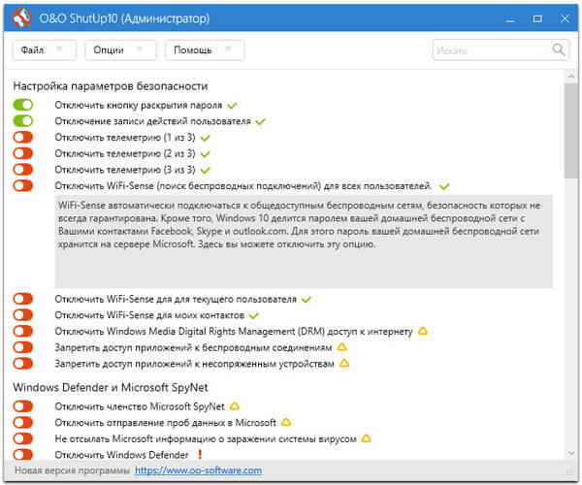This screenshot has width=582, height=485.
Task: Click recommended checkmark next to telemetry 3 из 3
Action: [205, 171]
